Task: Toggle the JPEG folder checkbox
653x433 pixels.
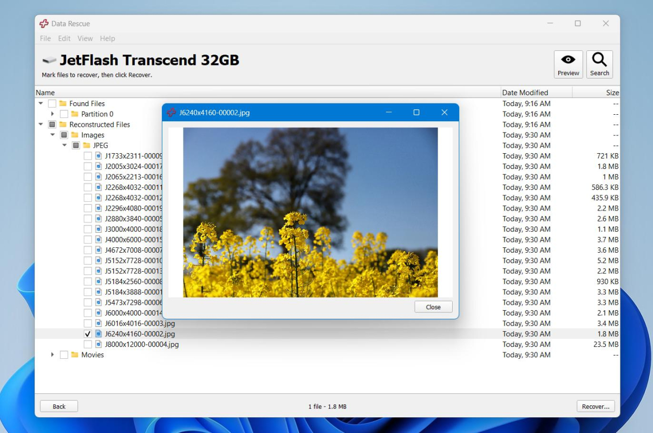Action: 76,146
